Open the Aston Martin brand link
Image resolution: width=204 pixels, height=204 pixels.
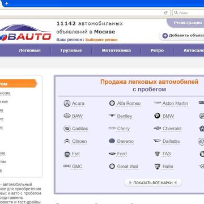coord(175,104)
